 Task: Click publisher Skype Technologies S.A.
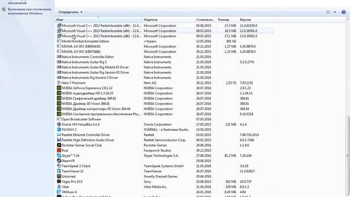161,155
